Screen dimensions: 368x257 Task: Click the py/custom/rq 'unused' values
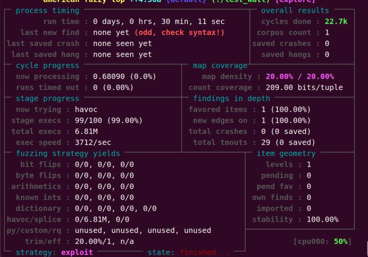coord(143,230)
